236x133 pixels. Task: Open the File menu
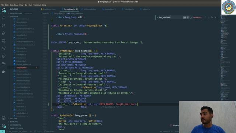[2, 5]
